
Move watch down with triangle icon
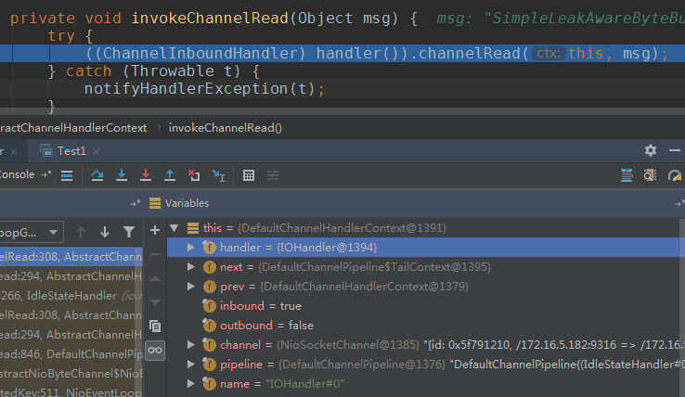click(x=155, y=301)
